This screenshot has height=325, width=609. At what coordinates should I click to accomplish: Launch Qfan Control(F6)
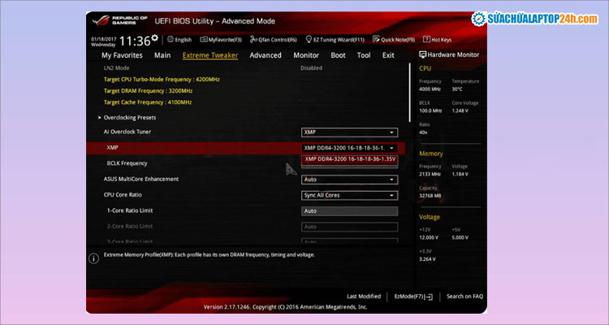pyautogui.click(x=276, y=39)
